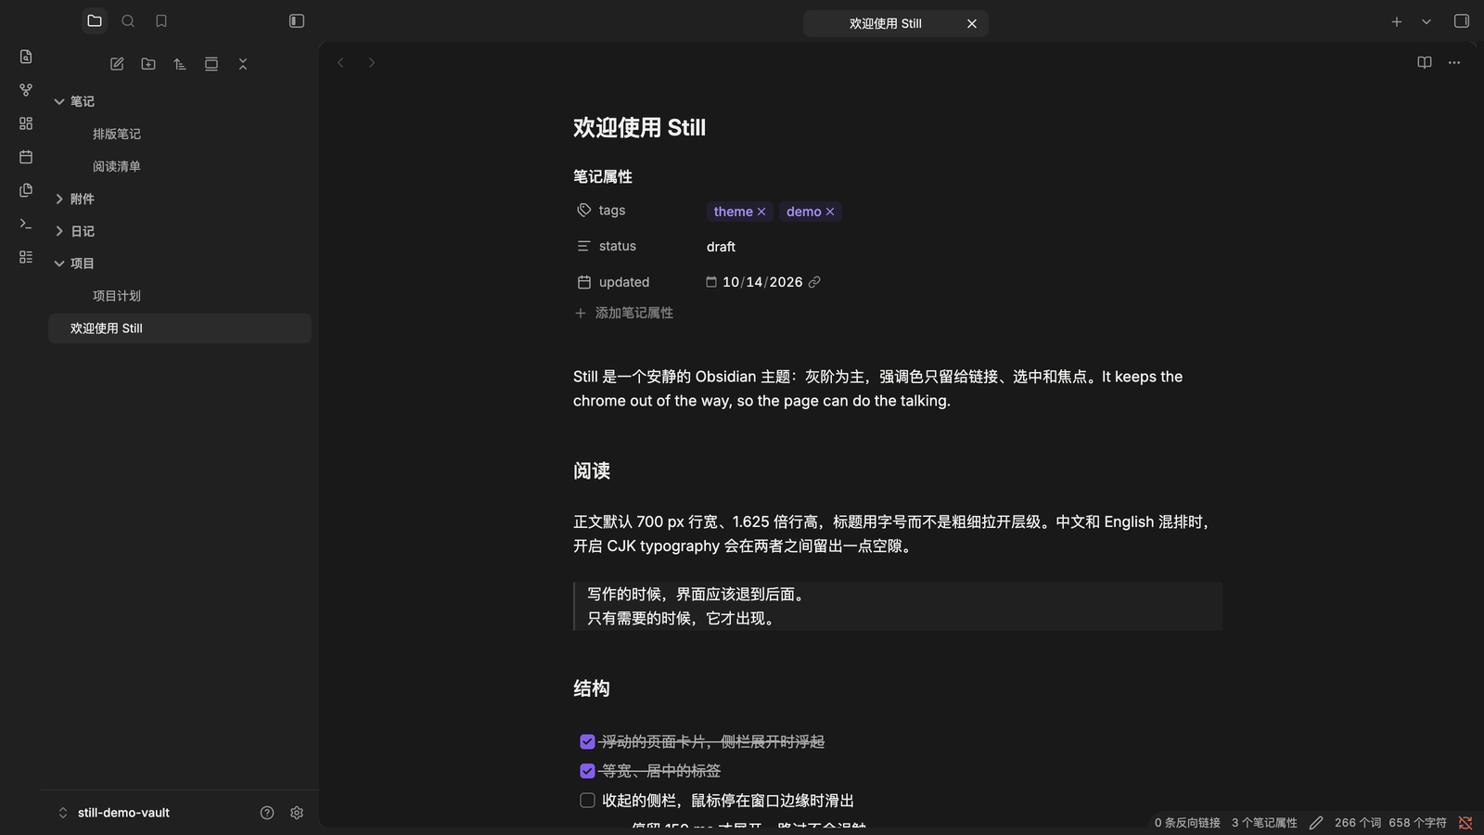Check the 收起的侧栏 task
The image size is (1484, 835).
pos(587,800)
